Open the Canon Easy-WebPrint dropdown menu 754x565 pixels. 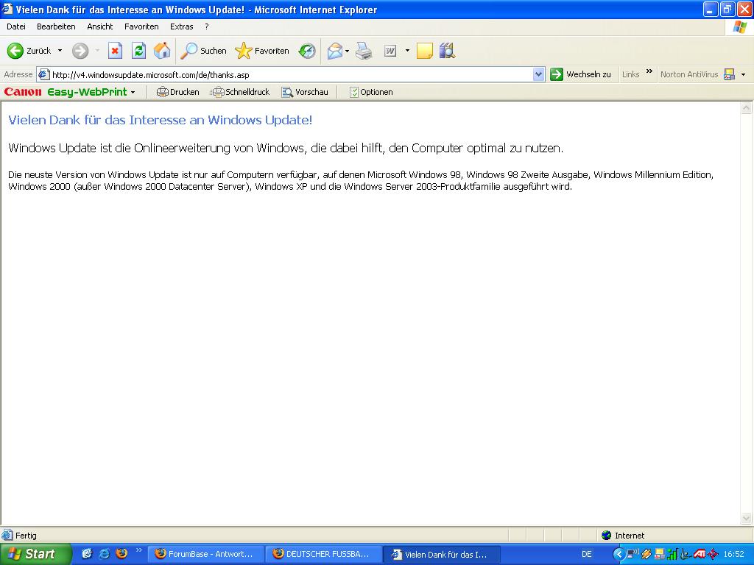(x=133, y=92)
